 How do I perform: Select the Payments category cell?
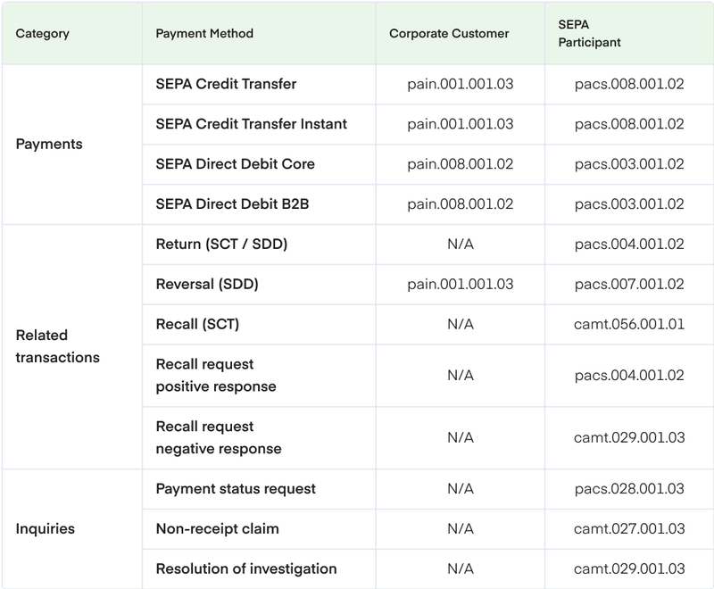pos(49,145)
